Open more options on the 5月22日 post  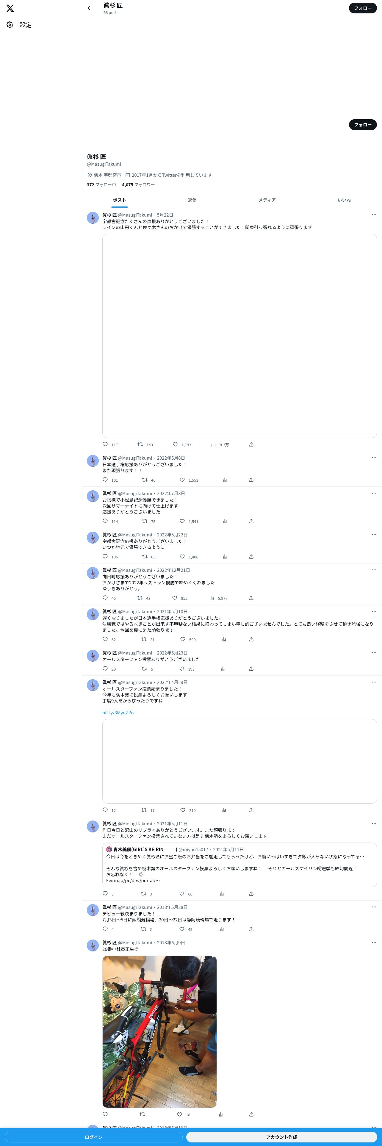pos(374,215)
